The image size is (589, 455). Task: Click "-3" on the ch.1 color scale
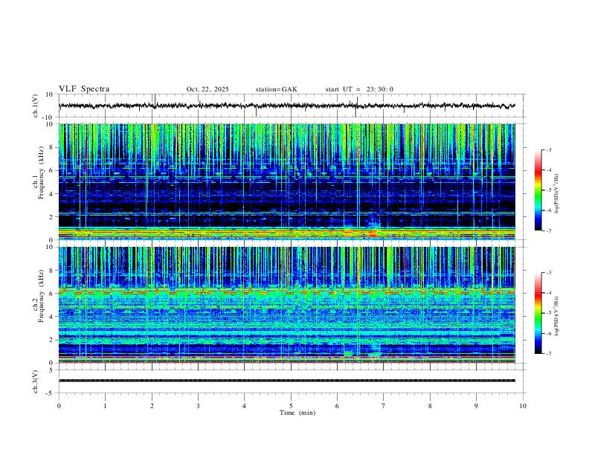click(x=548, y=149)
